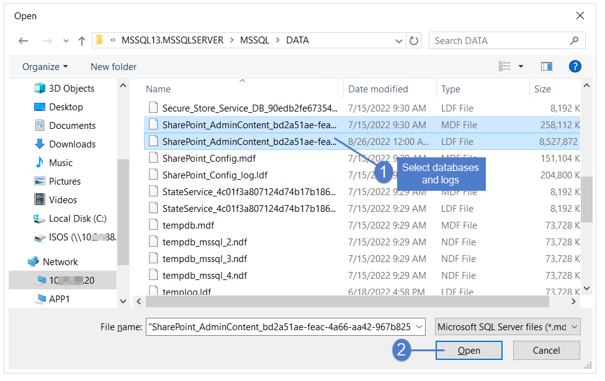Viewport: 605px width, 381px height.
Task: Open more view options dropdown
Action: click(521, 66)
